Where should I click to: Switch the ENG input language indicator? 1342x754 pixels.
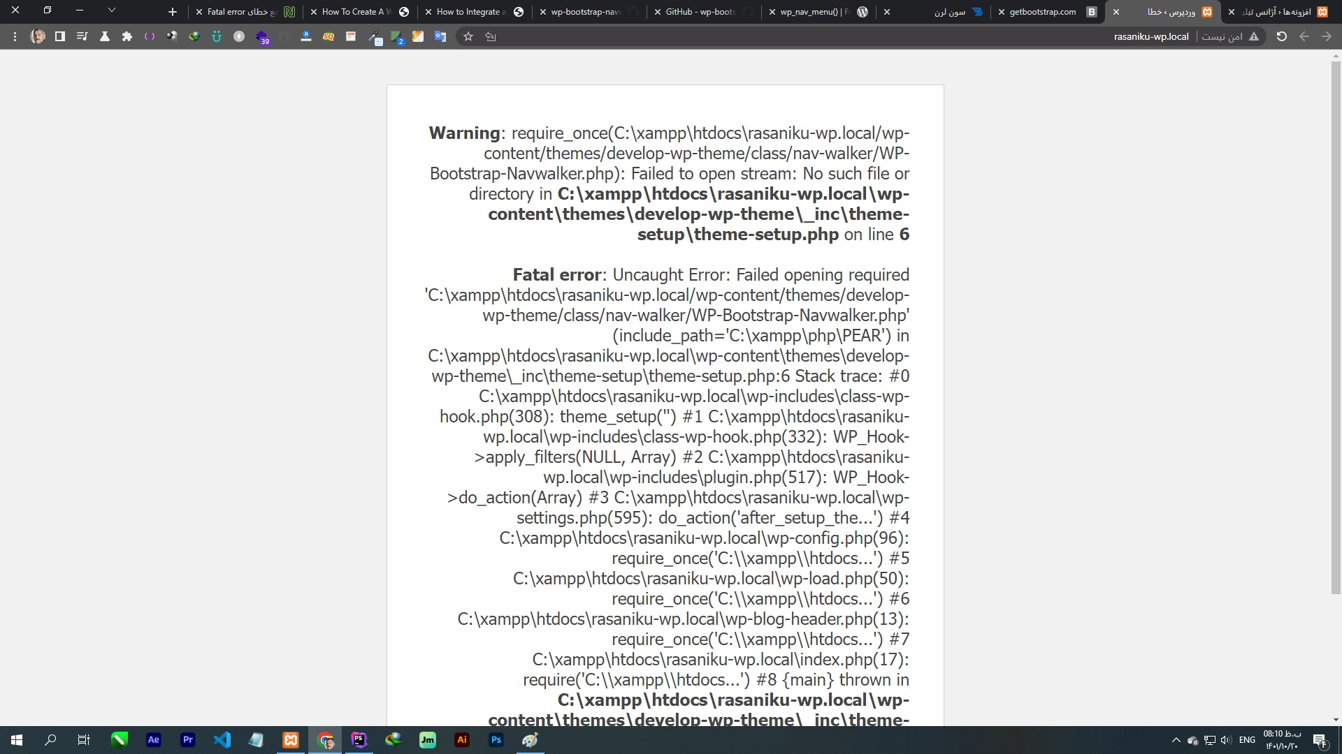pos(1247,740)
